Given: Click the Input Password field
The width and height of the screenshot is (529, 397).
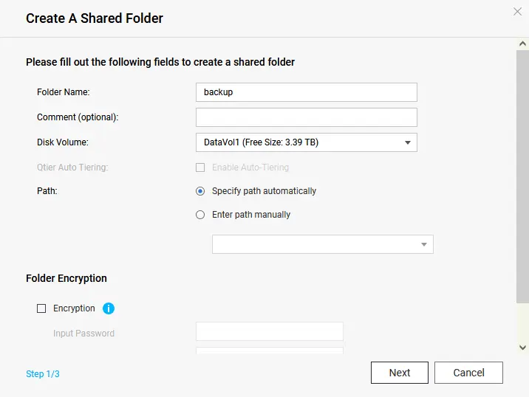Looking at the screenshot, I should [270, 331].
